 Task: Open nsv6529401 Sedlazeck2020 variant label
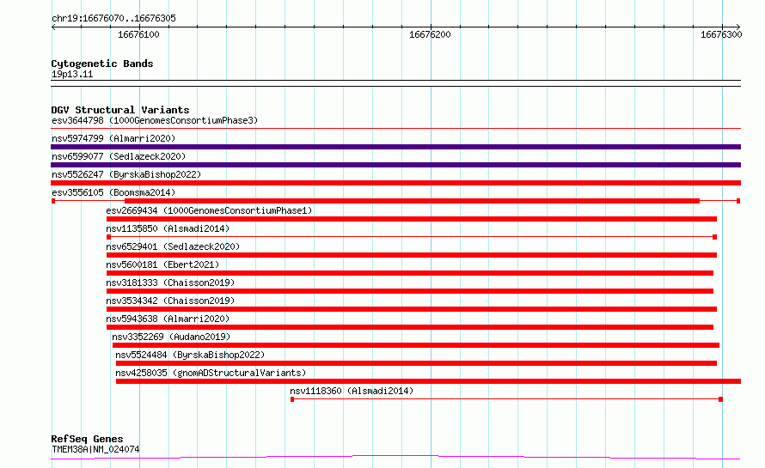pos(173,246)
